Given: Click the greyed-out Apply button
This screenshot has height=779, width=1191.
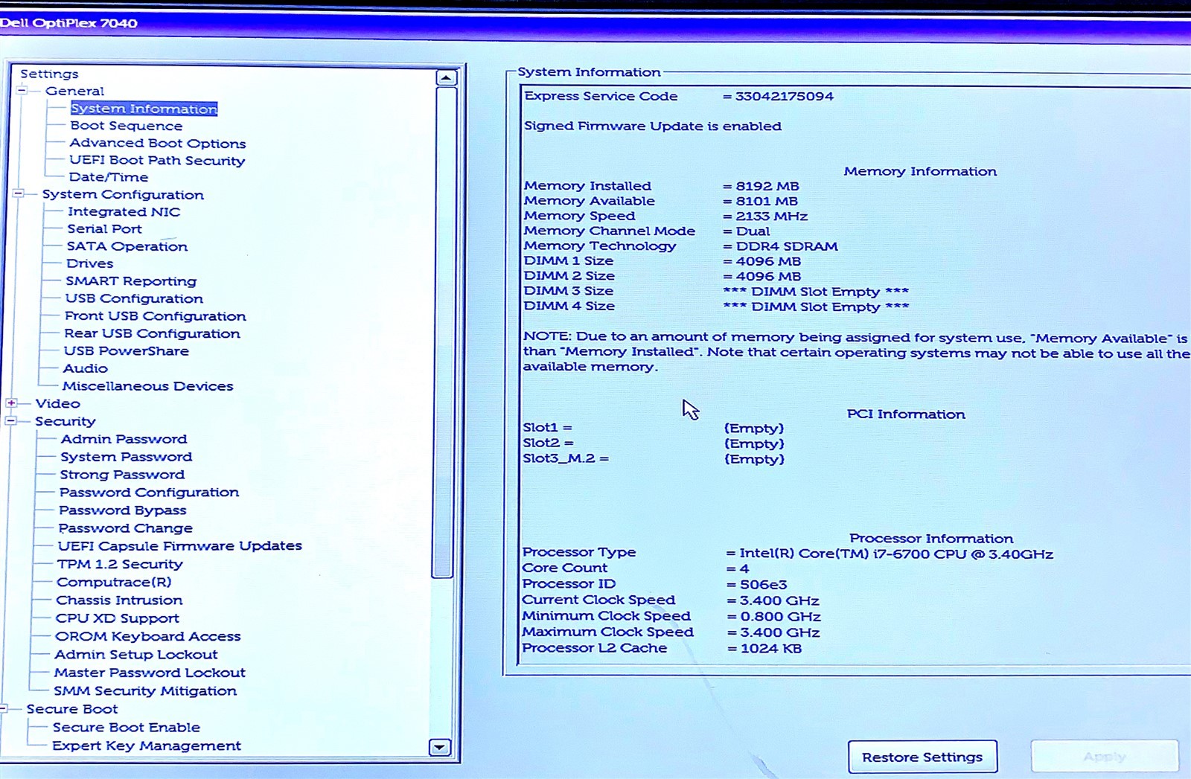Looking at the screenshot, I should click(x=1105, y=757).
